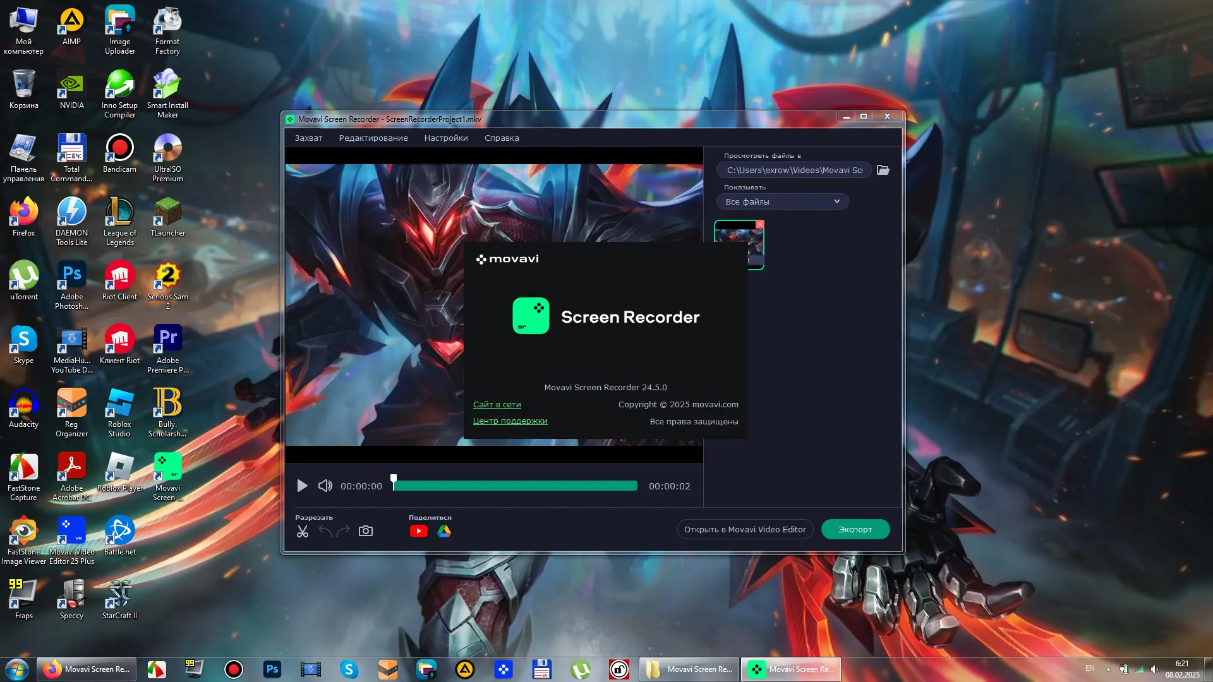Share video to YouTube

(x=418, y=531)
